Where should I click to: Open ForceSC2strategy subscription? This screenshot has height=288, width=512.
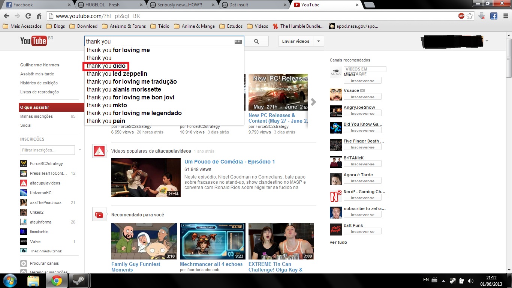(46, 163)
